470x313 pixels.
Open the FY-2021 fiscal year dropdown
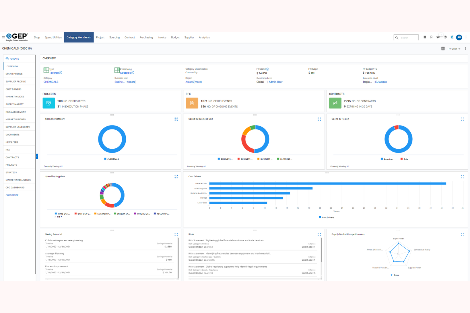click(x=453, y=49)
